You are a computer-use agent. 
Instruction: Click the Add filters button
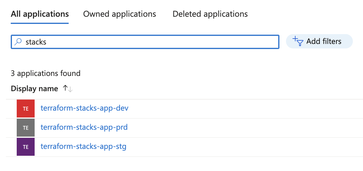click(319, 41)
